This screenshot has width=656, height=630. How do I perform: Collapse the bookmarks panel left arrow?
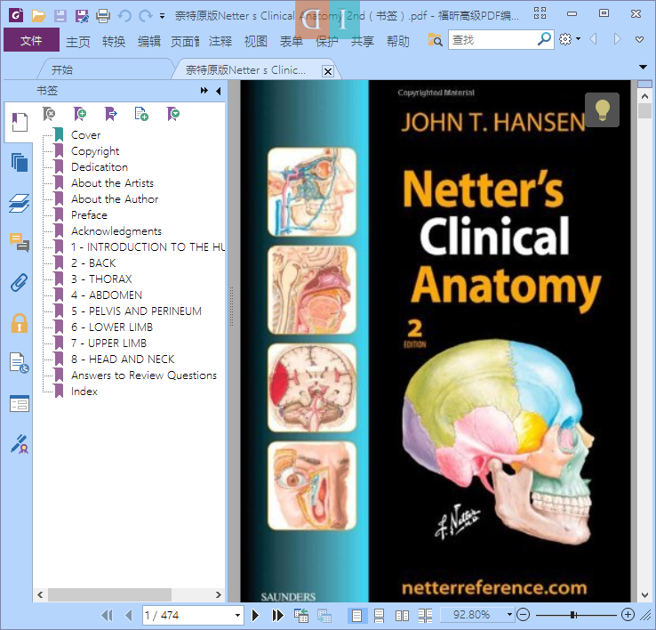(218, 91)
